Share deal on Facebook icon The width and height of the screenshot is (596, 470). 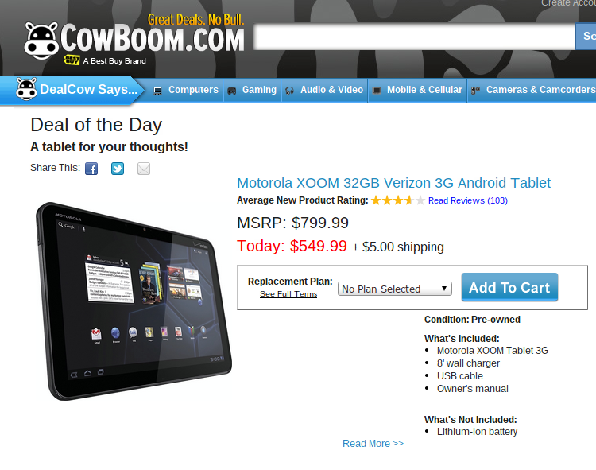click(x=91, y=169)
